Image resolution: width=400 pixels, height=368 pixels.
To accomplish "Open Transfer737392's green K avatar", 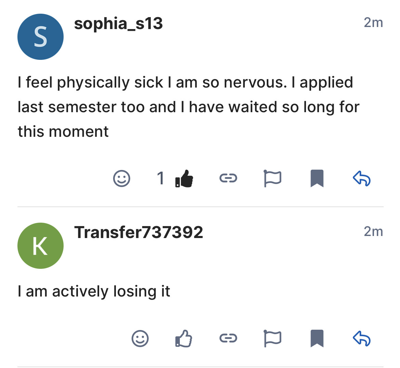I will click(40, 246).
